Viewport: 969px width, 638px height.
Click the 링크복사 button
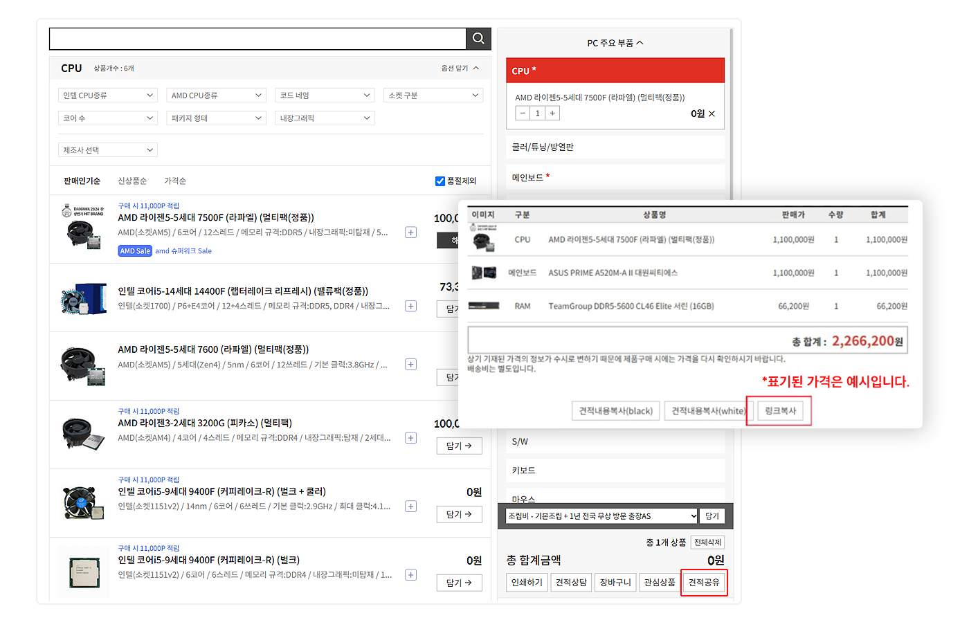(780, 411)
